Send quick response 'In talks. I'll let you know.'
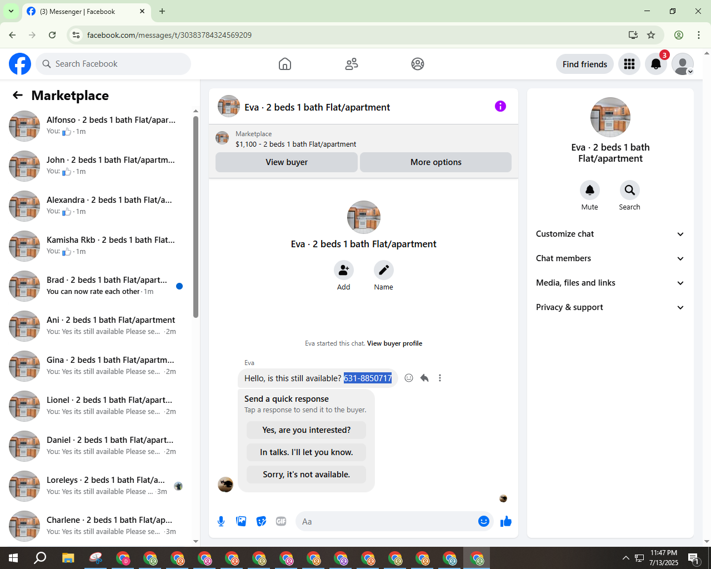The width and height of the screenshot is (711, 569). click(x=307, y=452)
